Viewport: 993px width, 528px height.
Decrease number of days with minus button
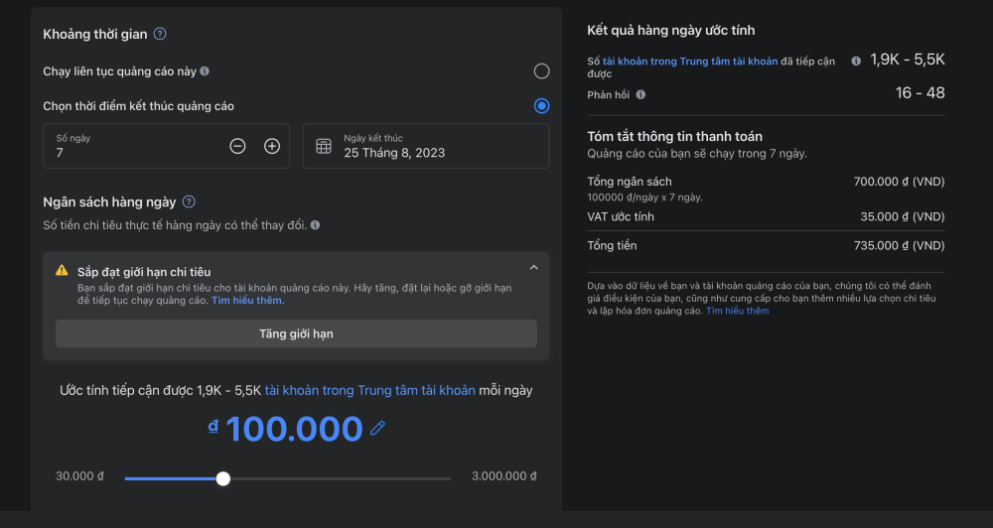point(237,146)
